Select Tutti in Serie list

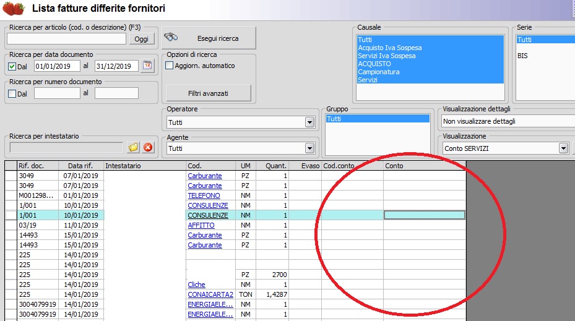[546, 40]
